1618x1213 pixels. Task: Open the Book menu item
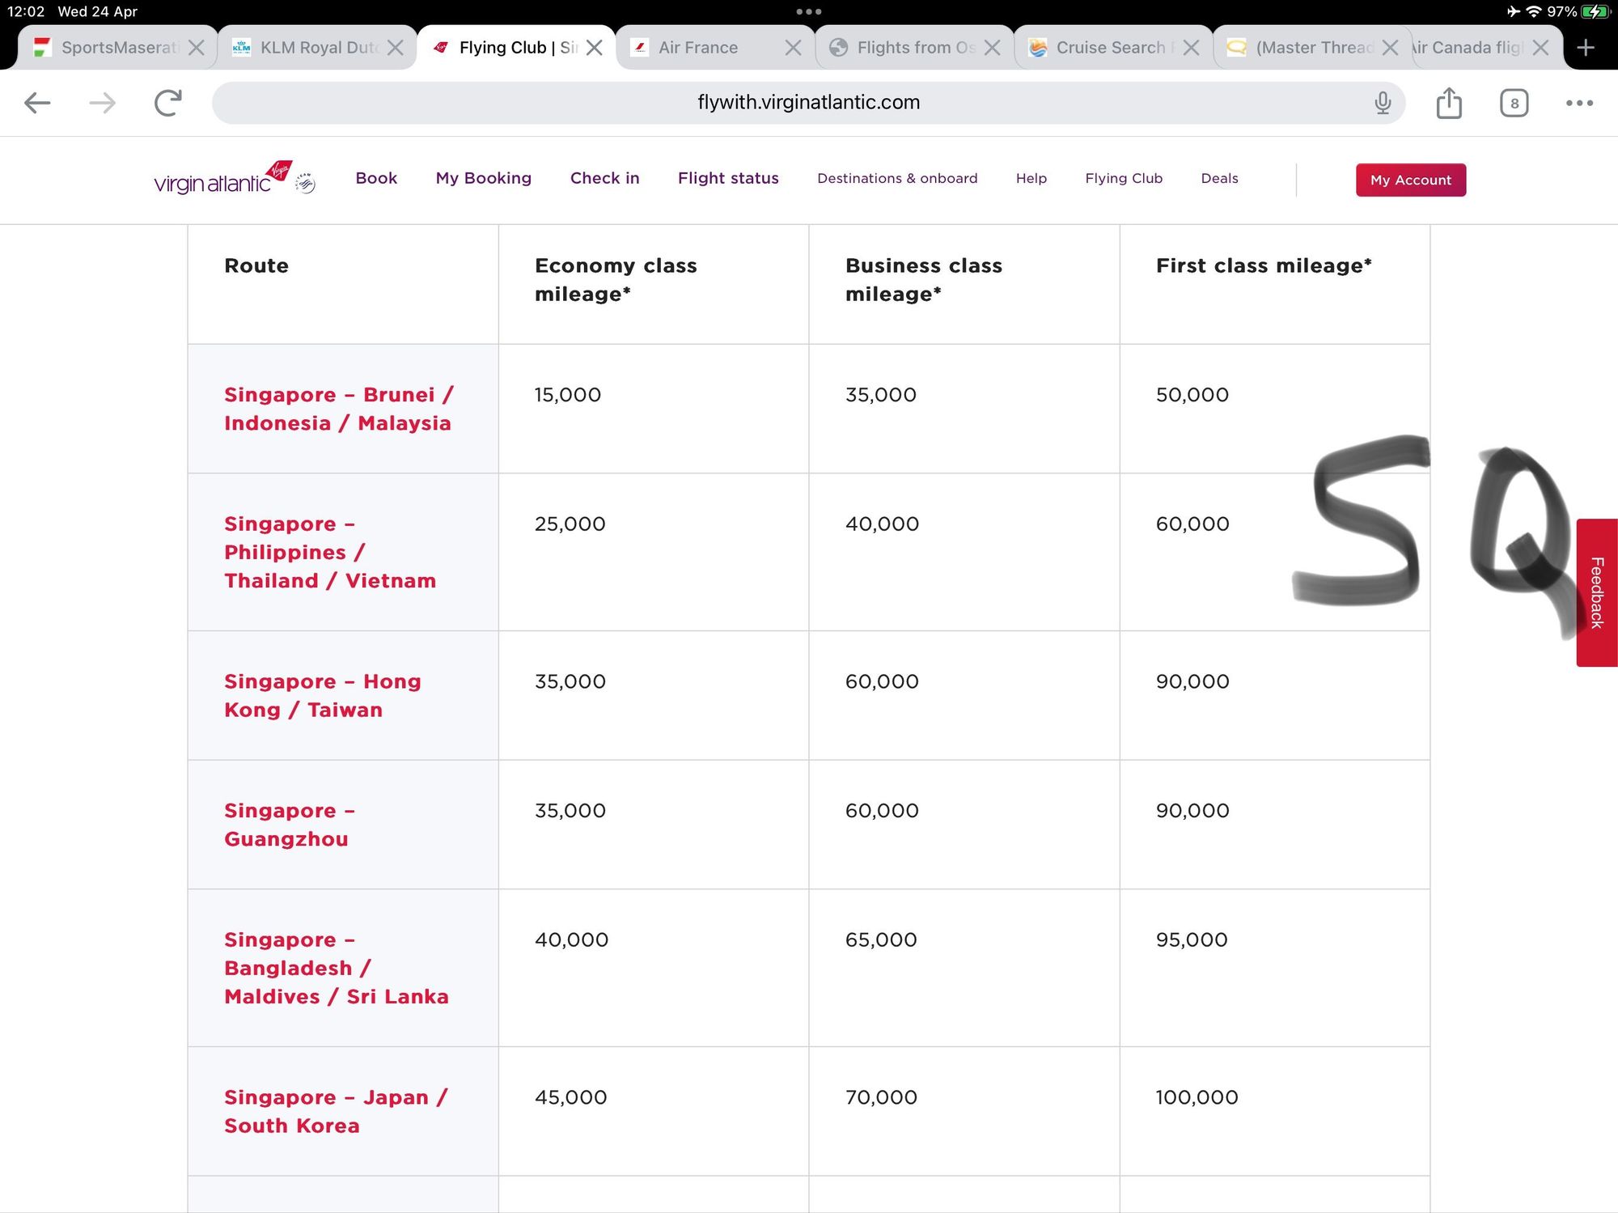click(x=376, y=178)
